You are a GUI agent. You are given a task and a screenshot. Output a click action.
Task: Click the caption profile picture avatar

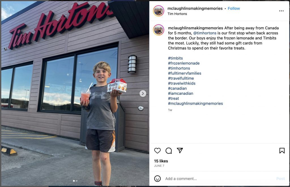point(159,30)
